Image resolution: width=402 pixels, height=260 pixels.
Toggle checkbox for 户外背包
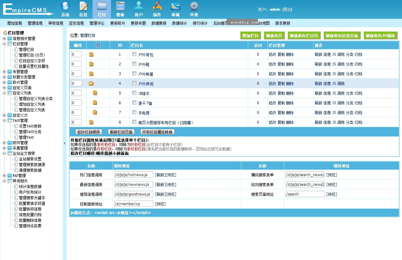[x=134, y=54]
